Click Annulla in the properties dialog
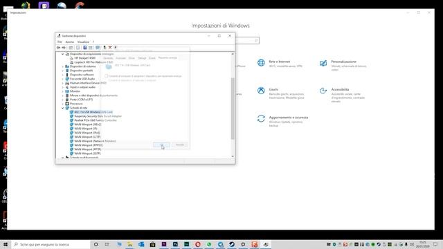Image resolution: width=443 pixels, height=249 pixels. pos(180,145)
